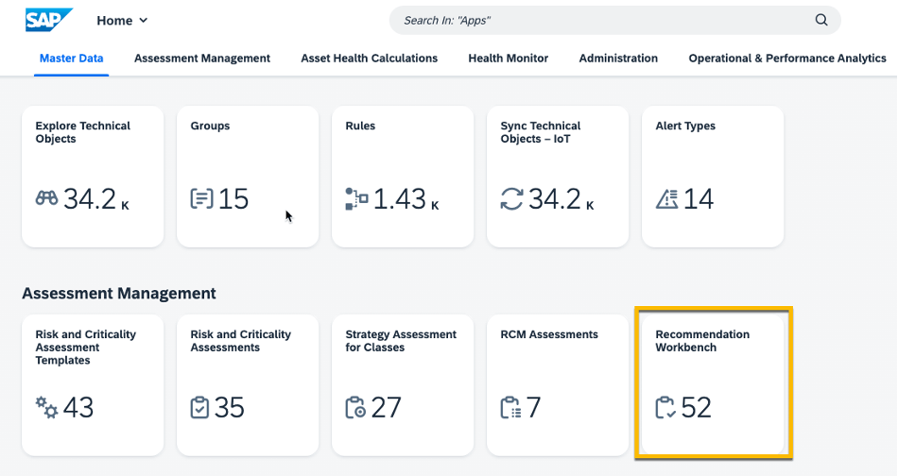Click the sync arrows icon
898x476 pixels.
pyautogui.click(x=511, y=198)
